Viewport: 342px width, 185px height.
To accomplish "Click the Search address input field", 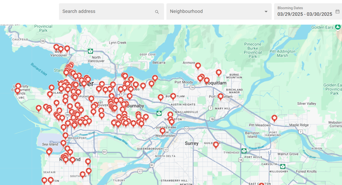I will coord(111,12).
